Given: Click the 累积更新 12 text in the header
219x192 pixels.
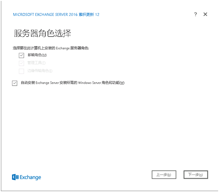Looking at the screenshot, I should (x=89, y=15).
